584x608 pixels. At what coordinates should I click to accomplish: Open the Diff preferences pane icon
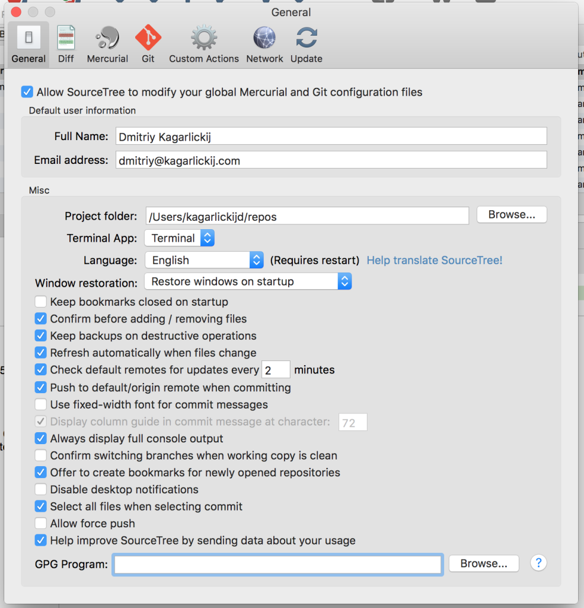(66, 39)
